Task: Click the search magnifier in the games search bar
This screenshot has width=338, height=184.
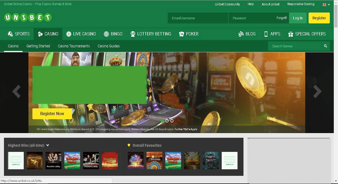Action: tap(325, 46)
